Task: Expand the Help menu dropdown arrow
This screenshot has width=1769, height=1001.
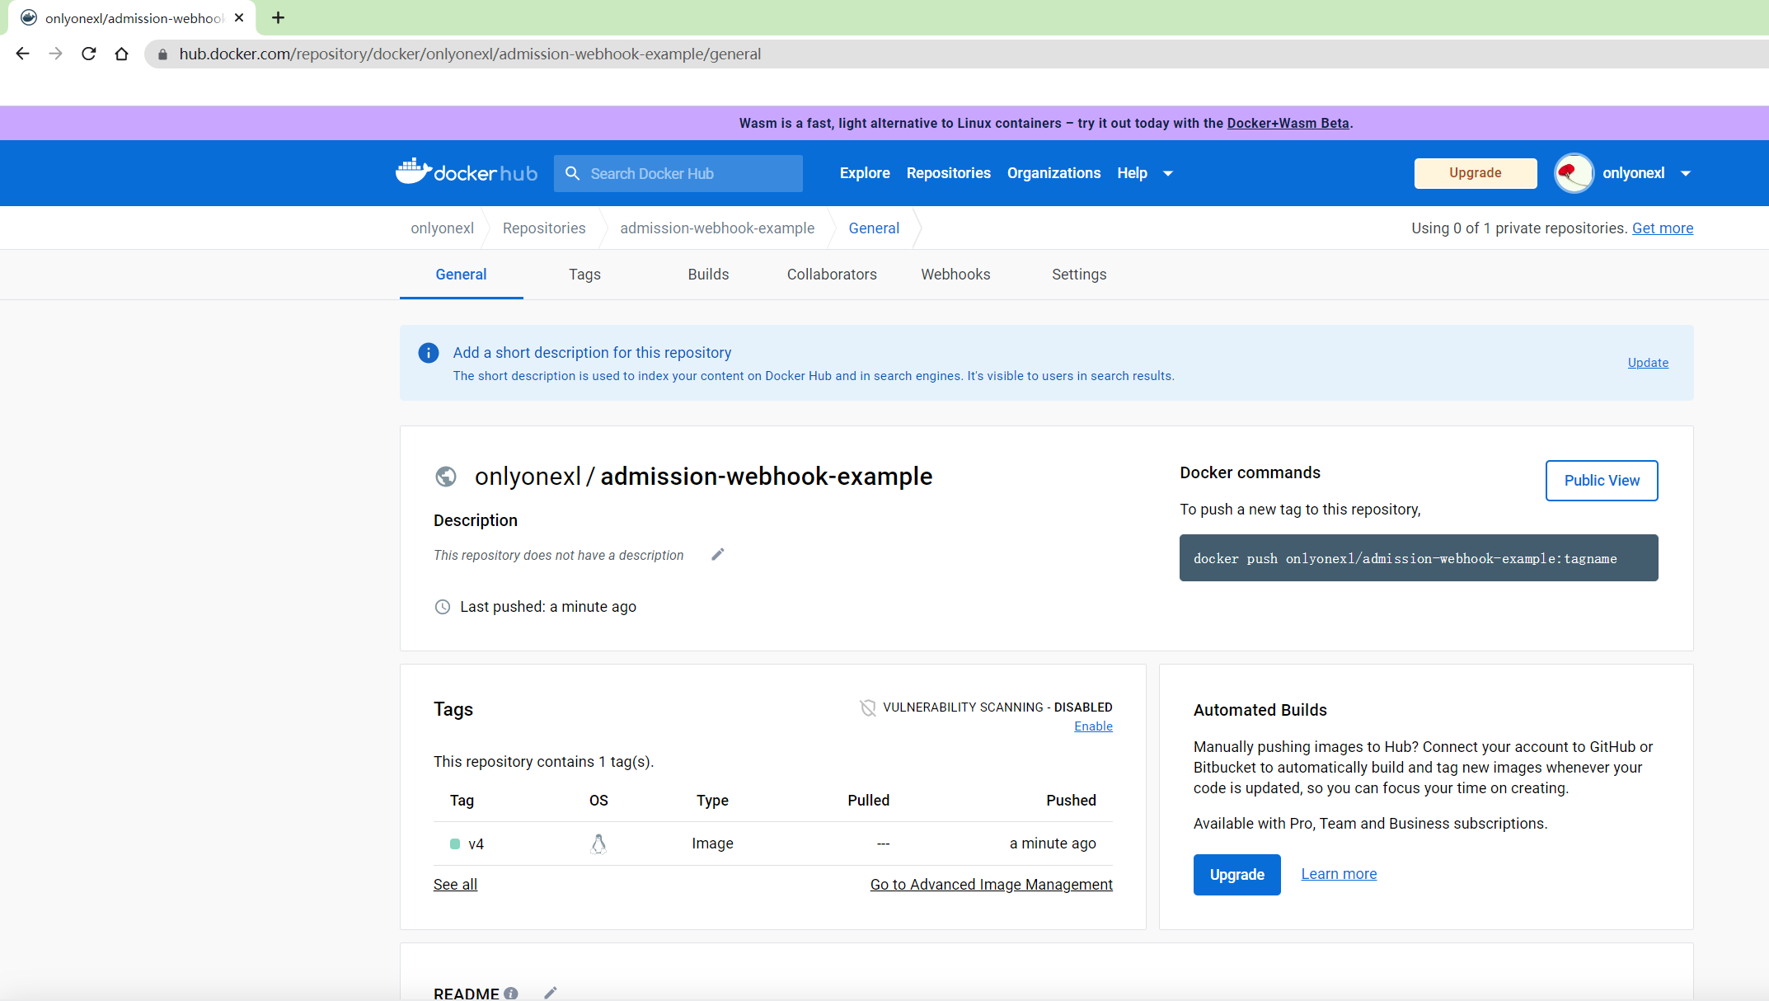Action: (1168, 174)
